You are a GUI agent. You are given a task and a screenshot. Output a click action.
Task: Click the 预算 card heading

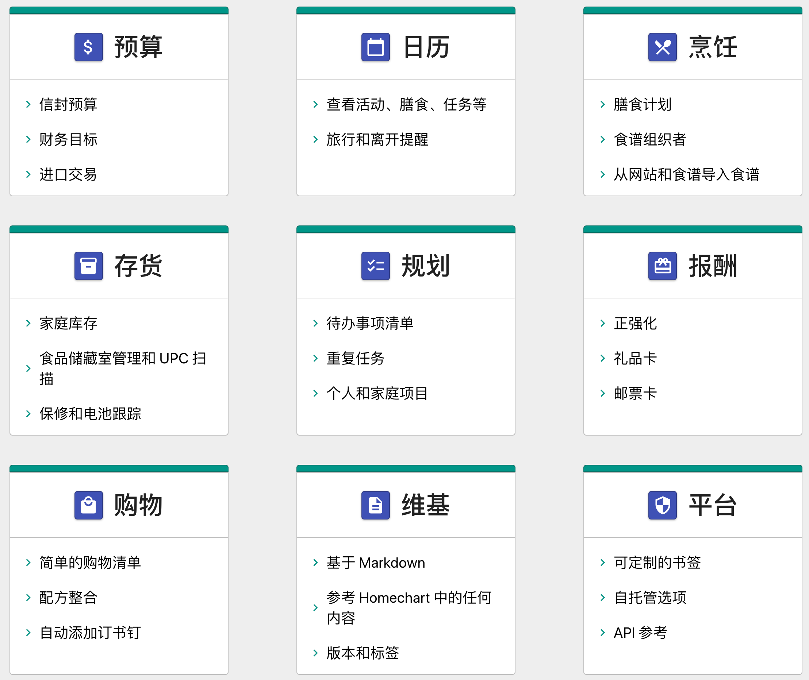[138, 47]
